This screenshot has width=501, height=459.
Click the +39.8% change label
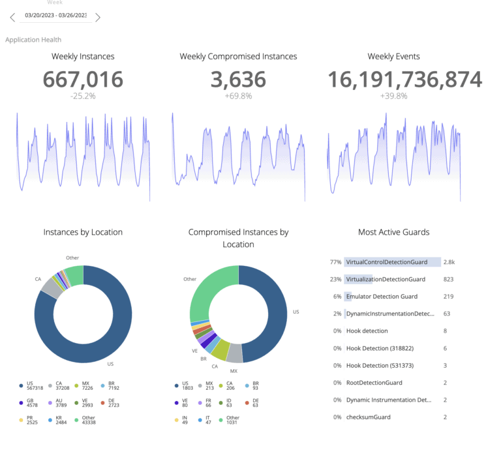[393, 96]
